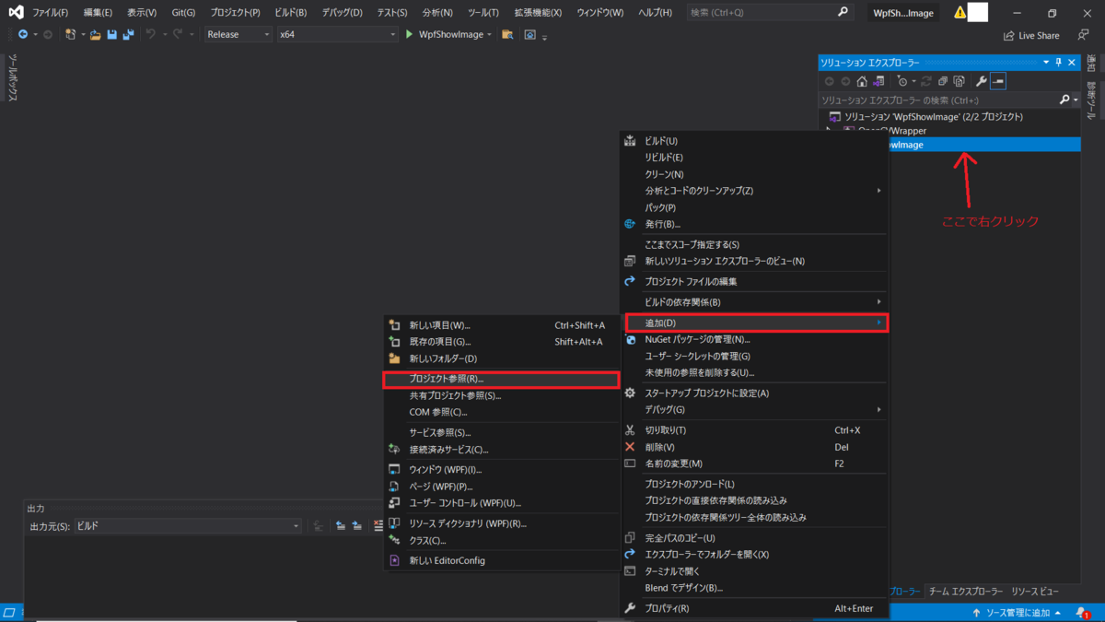The width and height of the screenshot is (1105, 622).
Task: Open Properties wrench icon in Solution Explorer
Action: [x=982, y=81]
